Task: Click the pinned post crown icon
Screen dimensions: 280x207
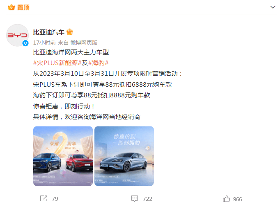Action: coord(11,7)
